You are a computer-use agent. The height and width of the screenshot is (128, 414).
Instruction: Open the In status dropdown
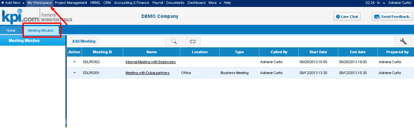click(x=381, y=3)
